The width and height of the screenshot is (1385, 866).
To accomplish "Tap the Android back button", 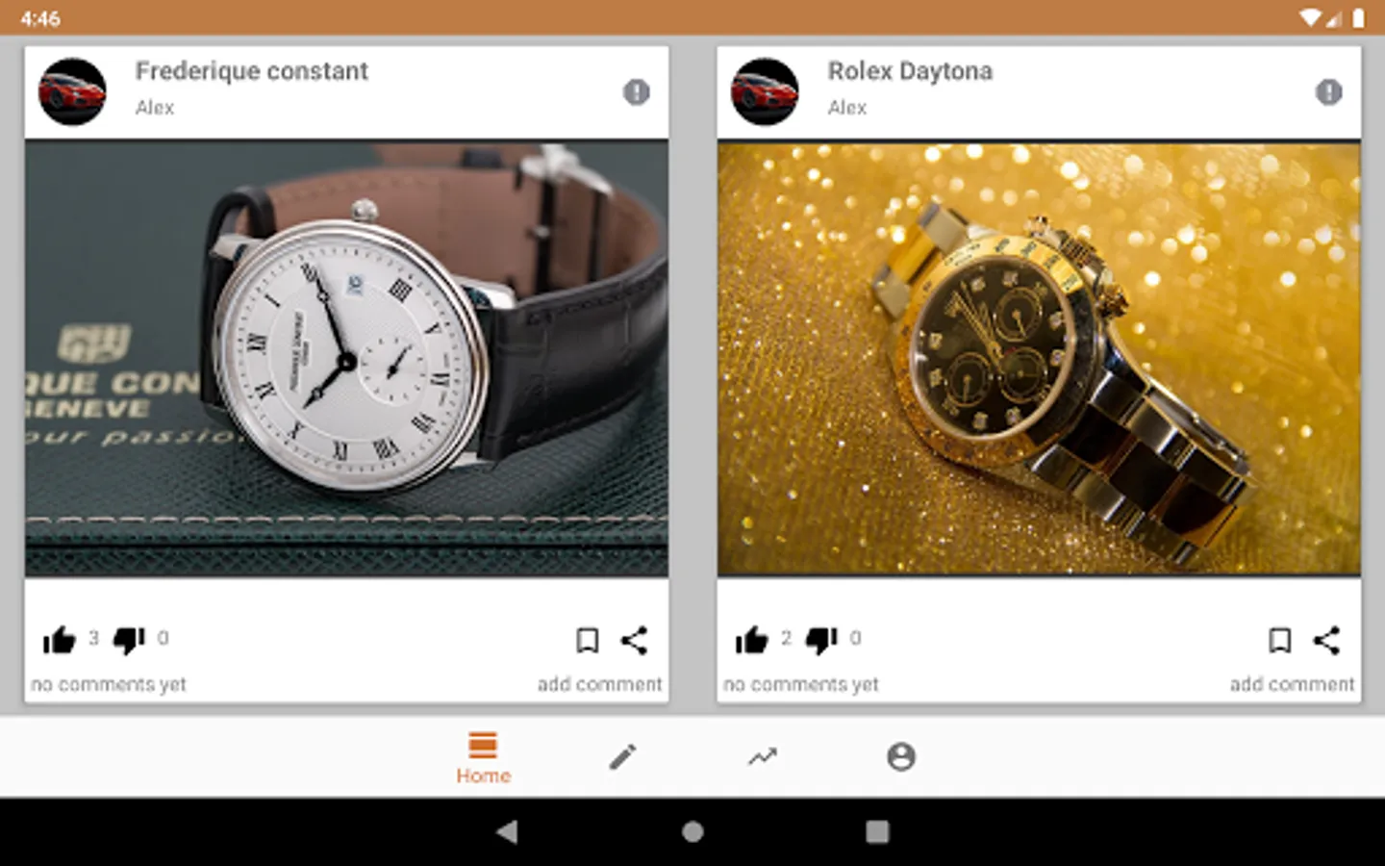I will click(x=507, y=831).
